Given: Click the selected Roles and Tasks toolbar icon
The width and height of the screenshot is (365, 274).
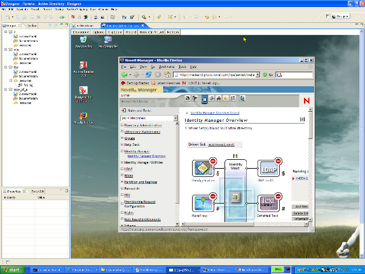Looking at the screenshot, I should (x=204, y=99).
